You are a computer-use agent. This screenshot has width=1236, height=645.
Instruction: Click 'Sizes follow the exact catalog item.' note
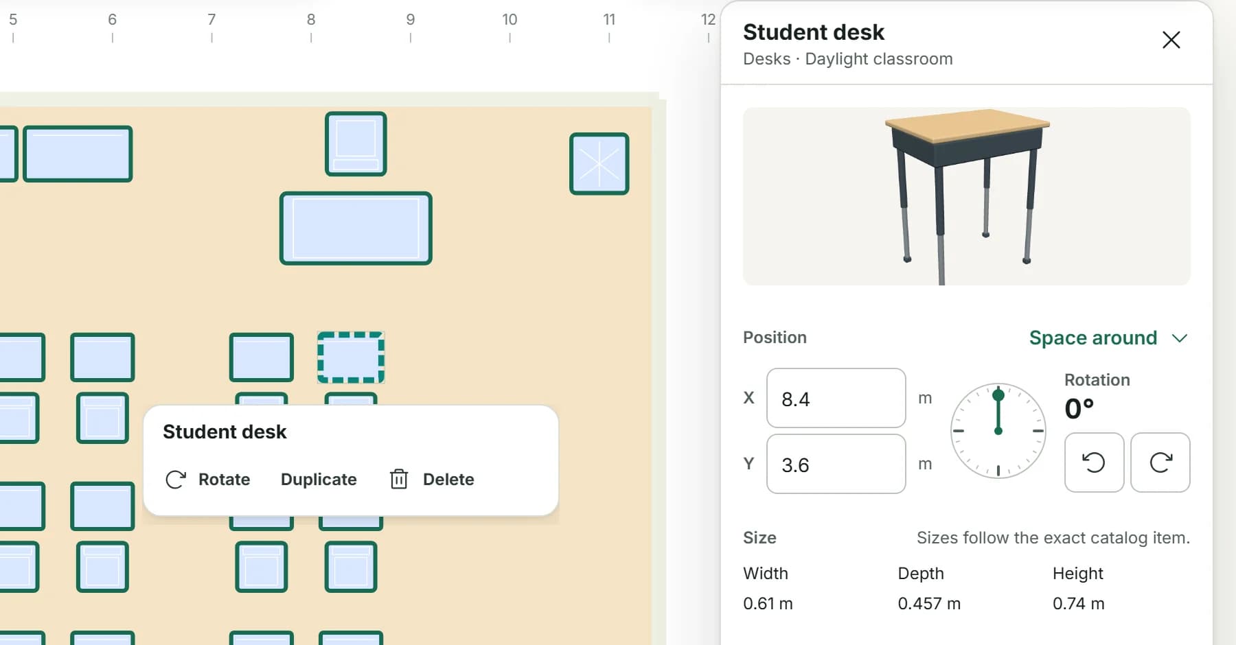pos(1053,538)
